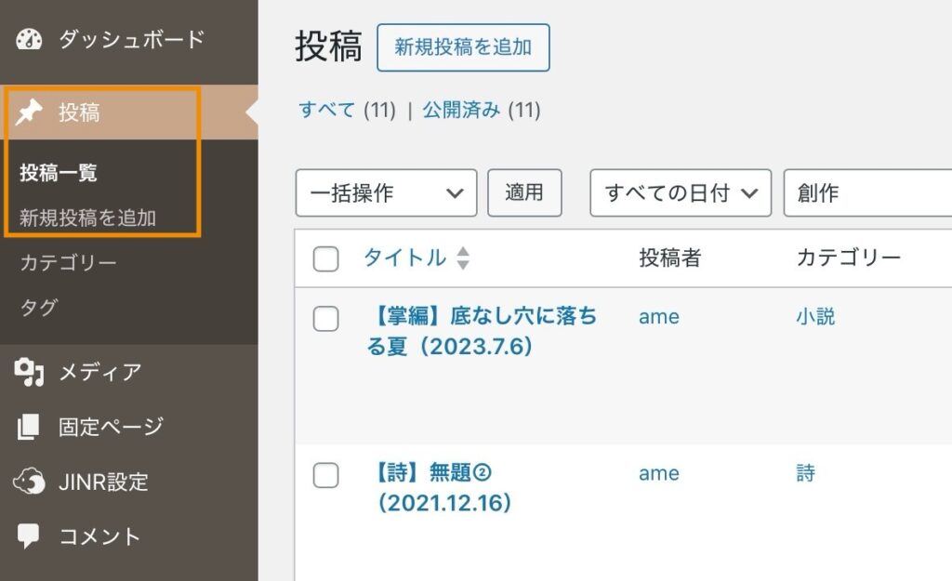Click the pages icon beside 固定ページ

click(30, 427)
